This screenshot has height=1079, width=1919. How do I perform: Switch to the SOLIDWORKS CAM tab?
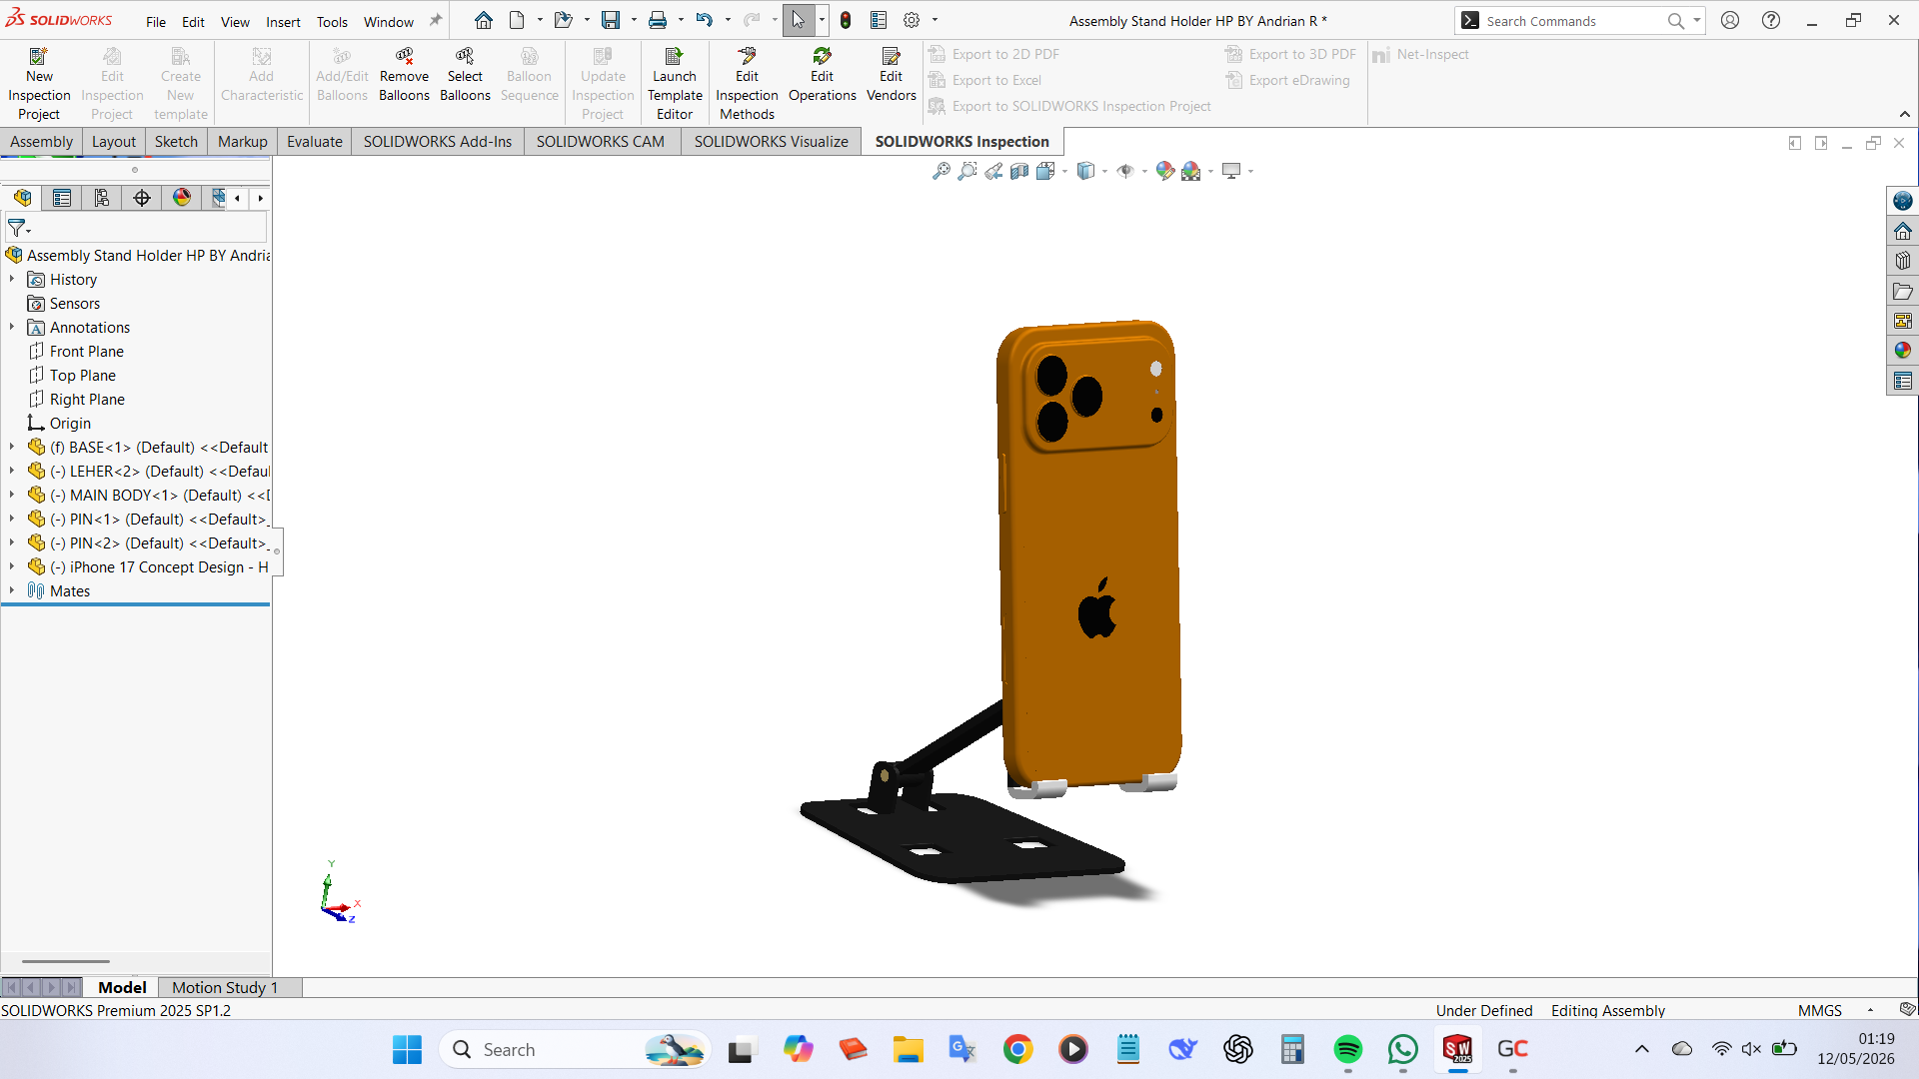click(x=600, y=142)
